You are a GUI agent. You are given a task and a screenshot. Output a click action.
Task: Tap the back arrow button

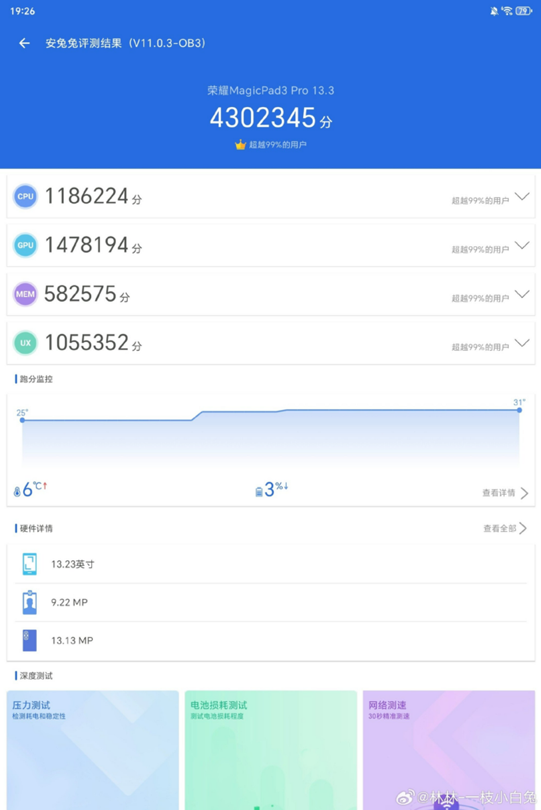pyautogui.click(x=23, y=43)
